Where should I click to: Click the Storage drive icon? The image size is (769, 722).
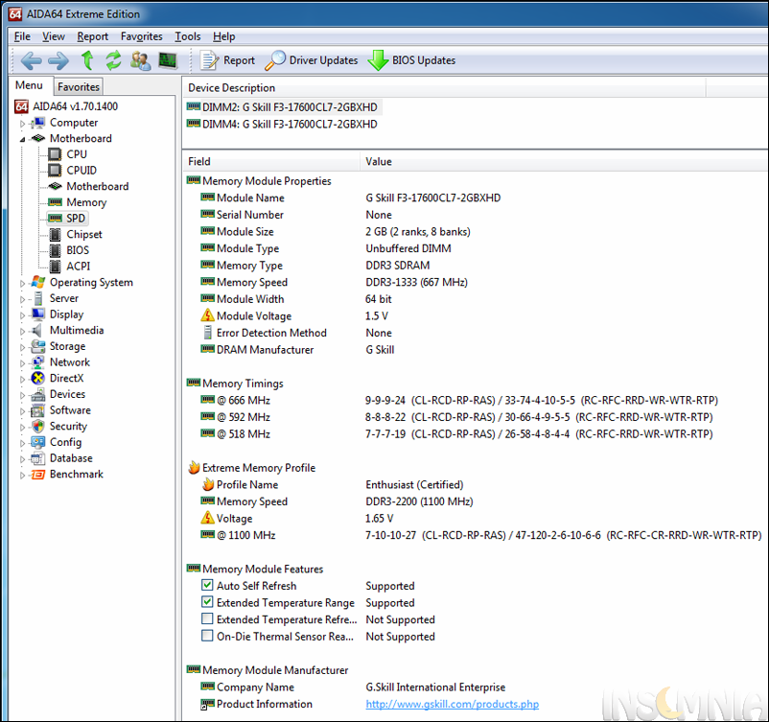(37, 346)
